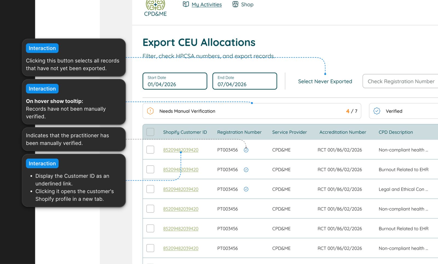This screenshot has width=438, height=264.
Task: Open customer ID link in Legal and Ethical row
Action: (181, 189)
